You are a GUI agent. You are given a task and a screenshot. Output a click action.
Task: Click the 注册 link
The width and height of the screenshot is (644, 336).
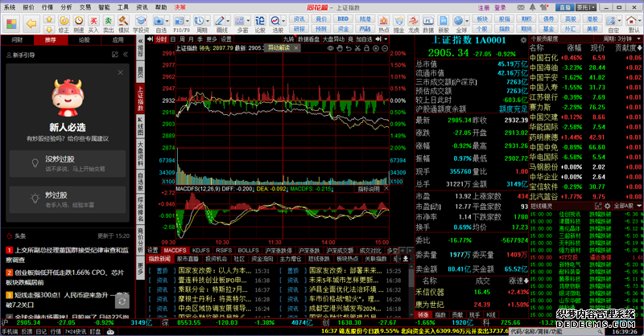click(x=484, y=7)
